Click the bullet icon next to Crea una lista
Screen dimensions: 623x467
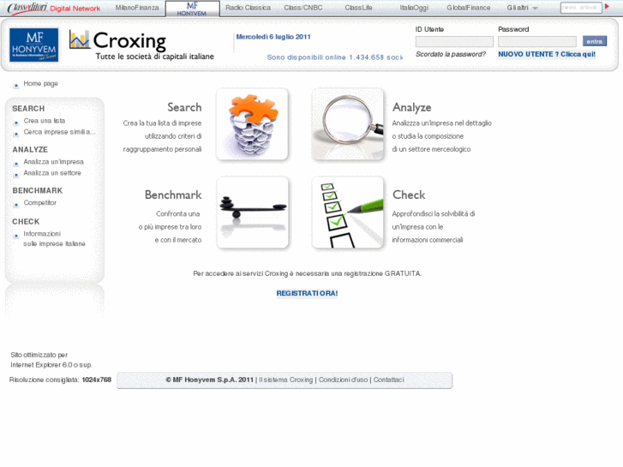[16, 123]
